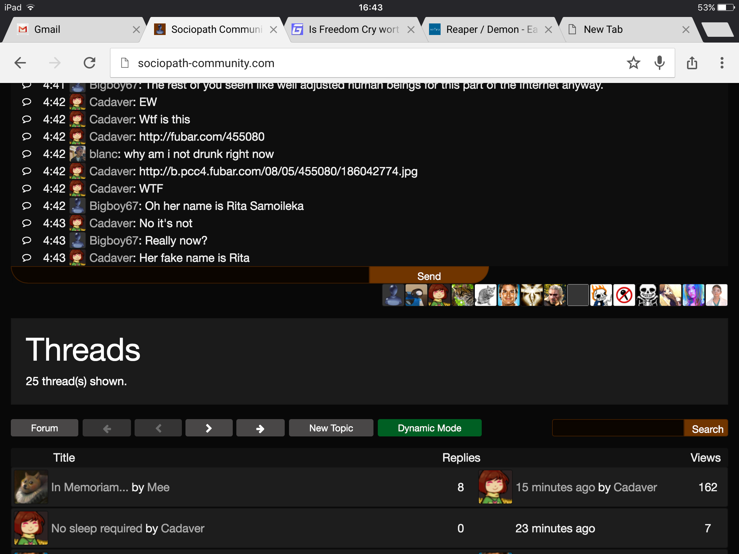Click Bigboy67 username beside "Really now?"
The width and height of the screenshot is (739, 554).
point(114,241)
